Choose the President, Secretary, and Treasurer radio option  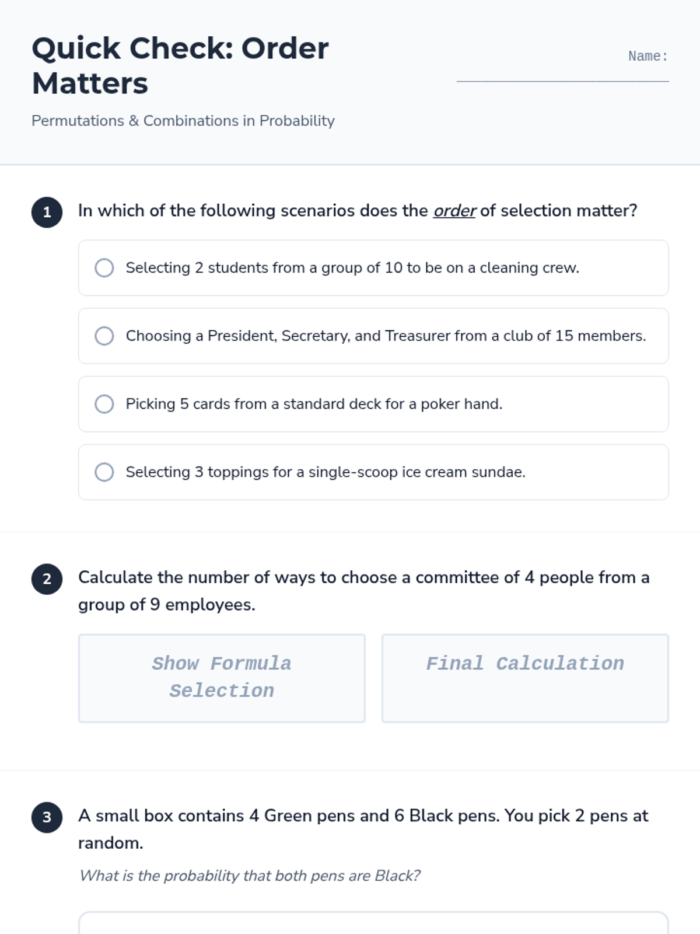point(104,336)
